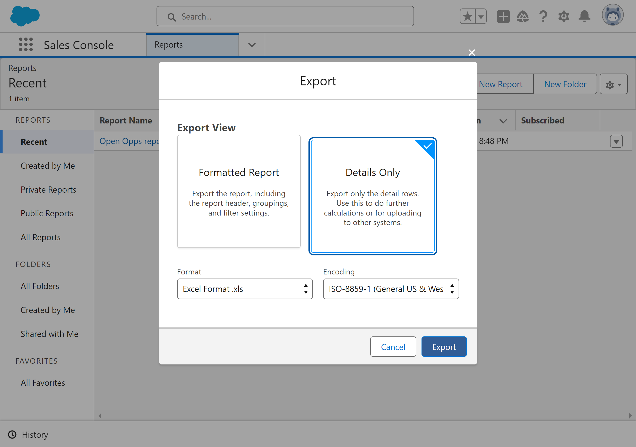Select the Details Only export view
Screen dimensions: 636x447
coord(373,196)
